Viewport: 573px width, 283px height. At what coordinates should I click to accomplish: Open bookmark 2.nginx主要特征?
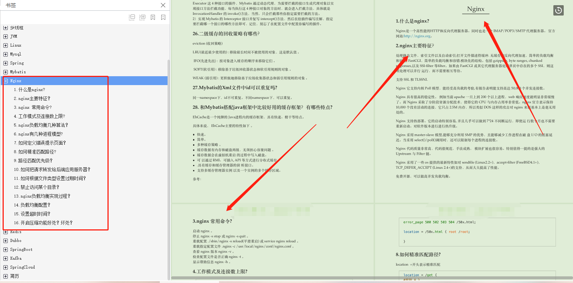pos(32,98)
